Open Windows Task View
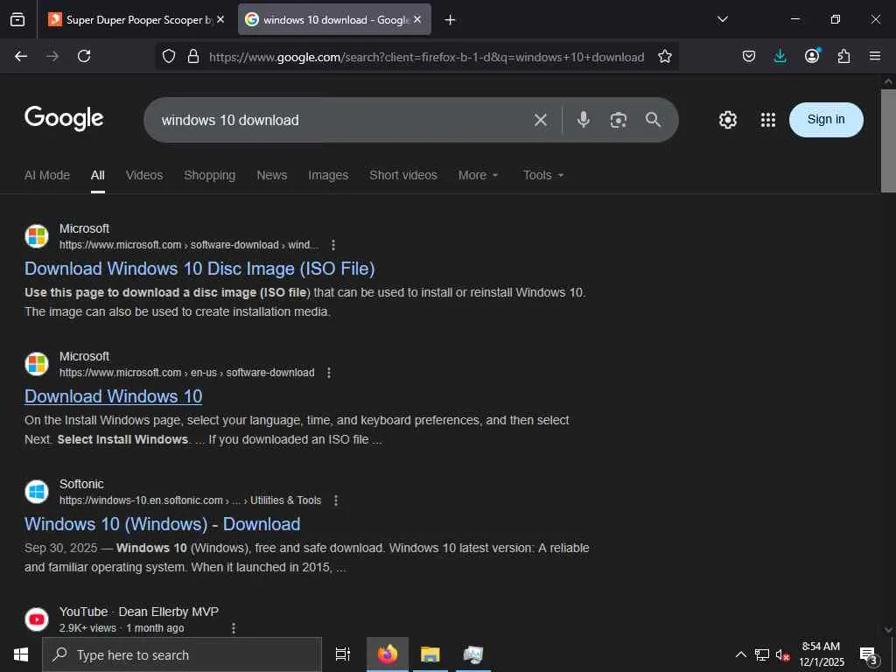Viewport: 896px width, 672px height. [343, 654]
